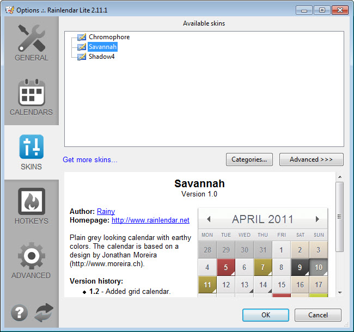Viewport: 354px width, 332px height.
Task: Click the Rainlendar title bar icon
Action: click(9, 10)
